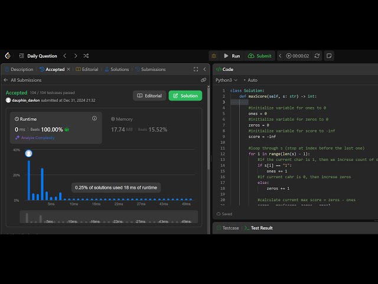Reset the timer with refresh icon

point(317,56)
